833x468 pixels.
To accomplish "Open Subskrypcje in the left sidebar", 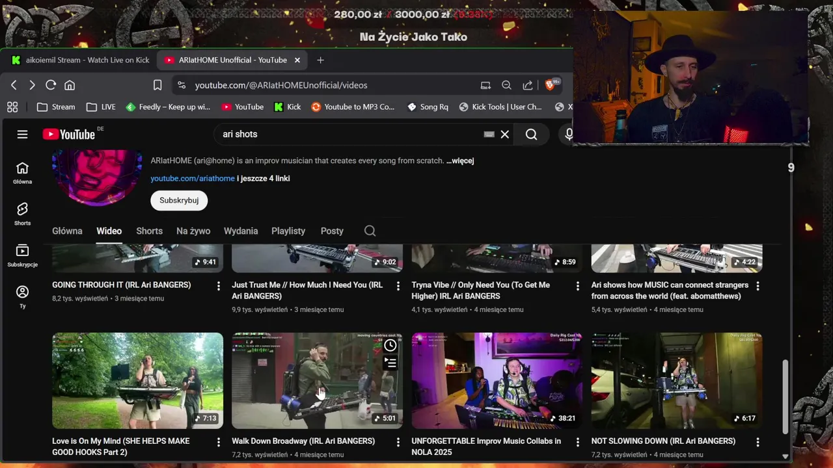I will (22, 255).
